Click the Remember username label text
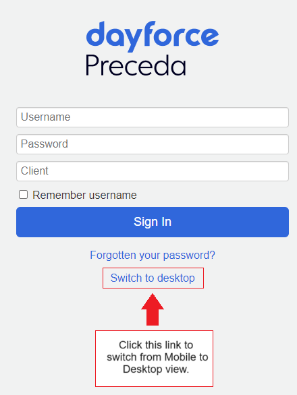The height and width of the screenshot is (395, 297). [x=84, y=195]
